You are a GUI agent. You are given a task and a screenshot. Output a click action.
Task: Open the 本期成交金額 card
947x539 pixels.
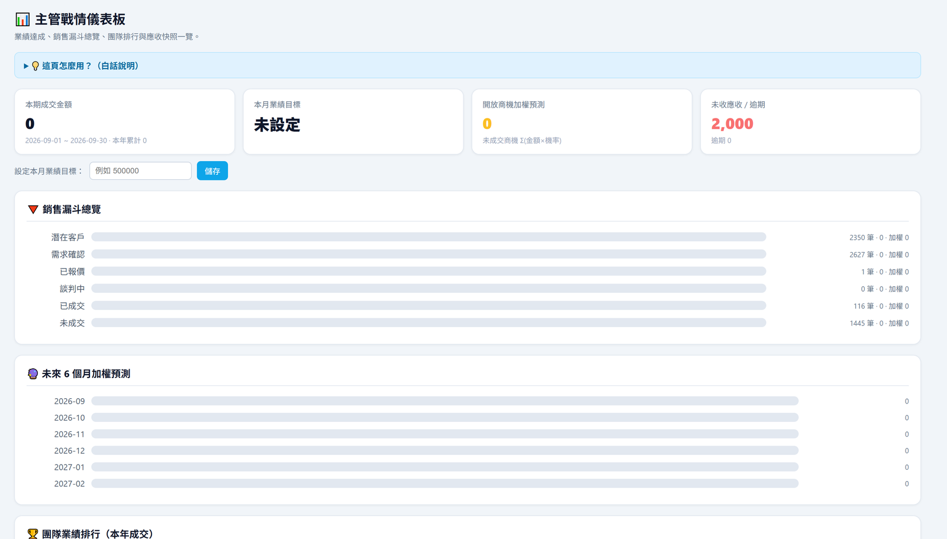pyautogui.click(x=124, y=122)
